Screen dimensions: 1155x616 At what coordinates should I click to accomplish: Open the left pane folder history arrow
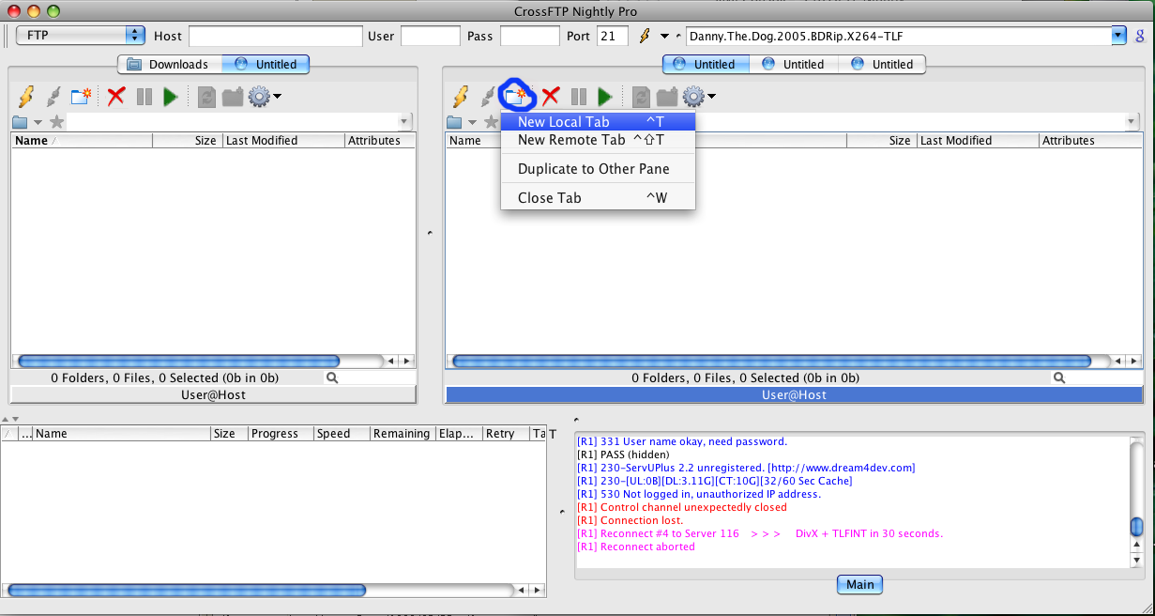[x=38, y=123]
